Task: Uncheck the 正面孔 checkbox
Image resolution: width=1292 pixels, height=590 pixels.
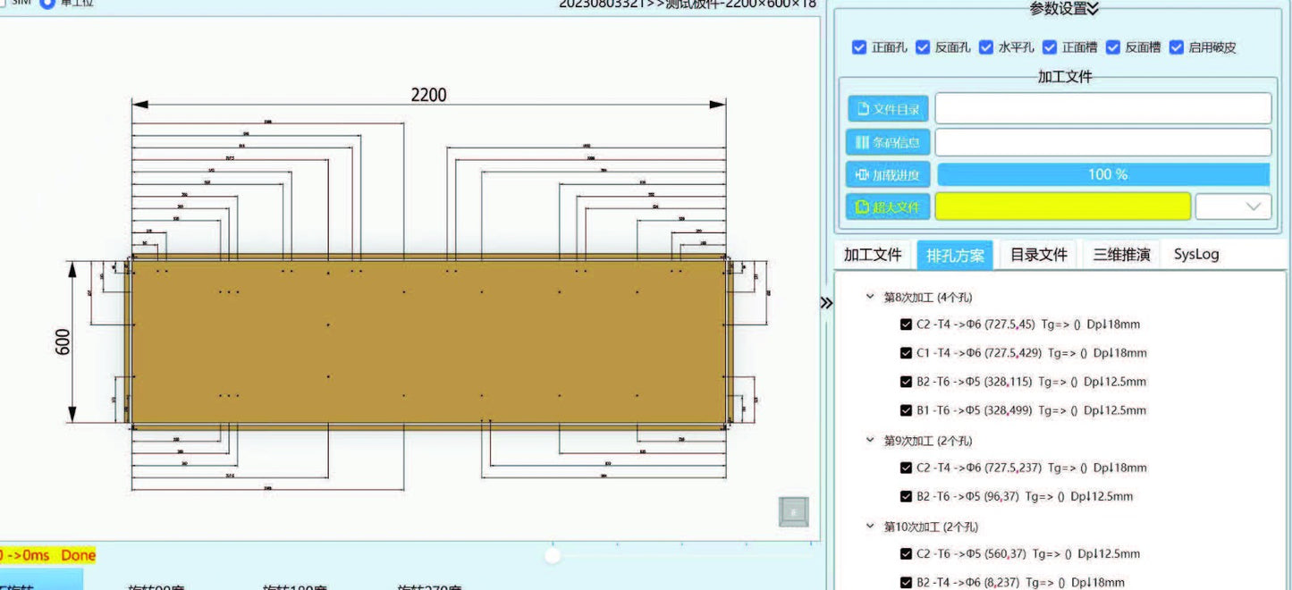Action: click(859, 47)
